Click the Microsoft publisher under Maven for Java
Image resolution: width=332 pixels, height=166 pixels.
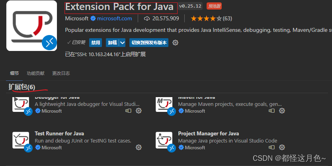coord(195,111)
